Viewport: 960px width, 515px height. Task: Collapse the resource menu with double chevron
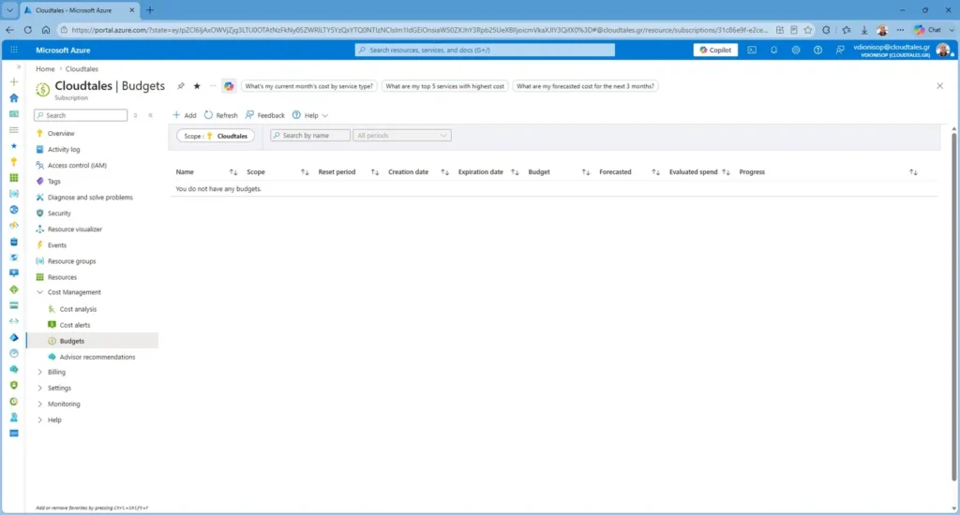(151, 115)
